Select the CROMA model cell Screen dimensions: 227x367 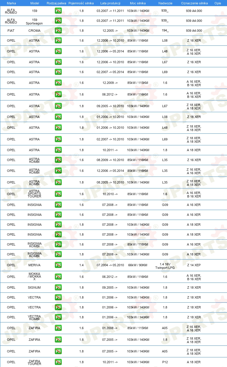click(35, 31)
